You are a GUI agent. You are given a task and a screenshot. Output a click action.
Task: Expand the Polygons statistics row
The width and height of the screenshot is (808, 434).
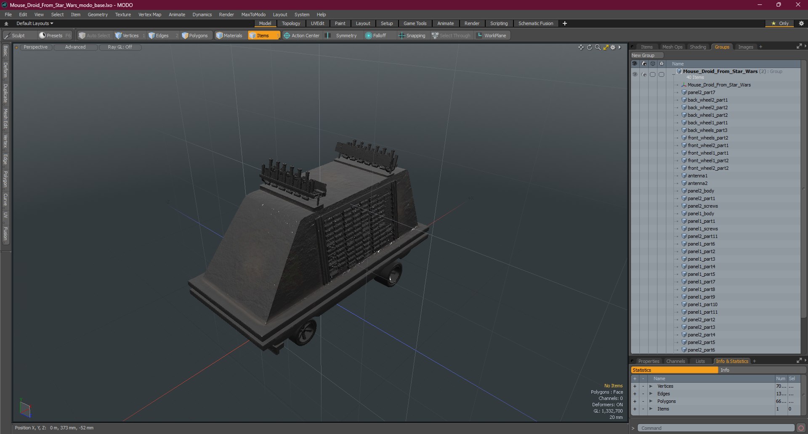[651, 401]
